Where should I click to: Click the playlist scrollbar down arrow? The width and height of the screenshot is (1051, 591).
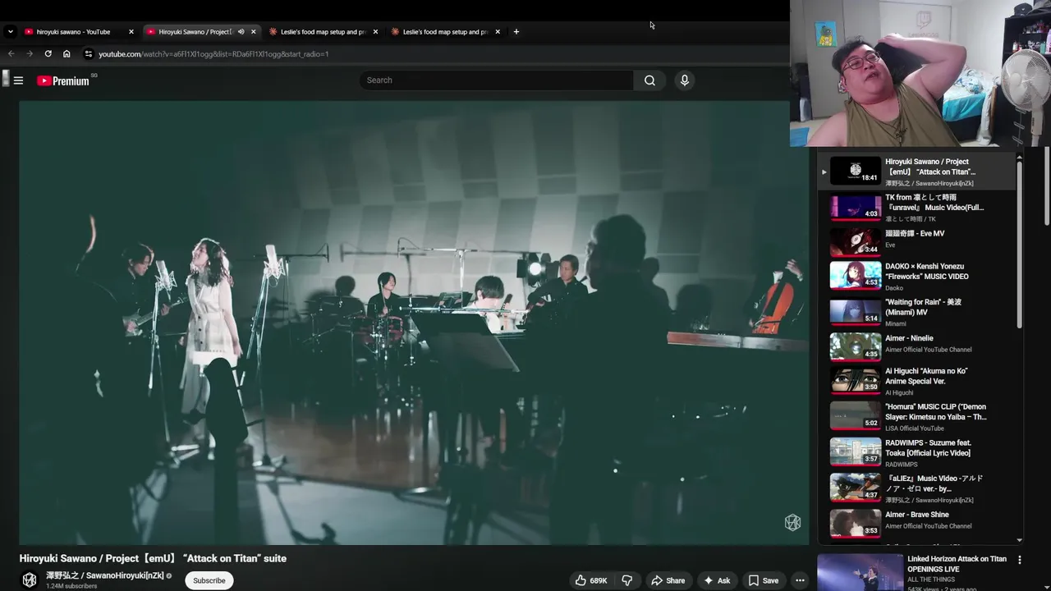[1020, 539]
